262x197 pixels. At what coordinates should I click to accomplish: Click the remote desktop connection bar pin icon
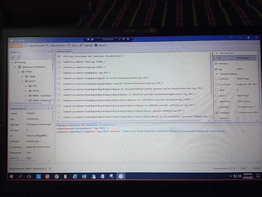tap(89, 39)
